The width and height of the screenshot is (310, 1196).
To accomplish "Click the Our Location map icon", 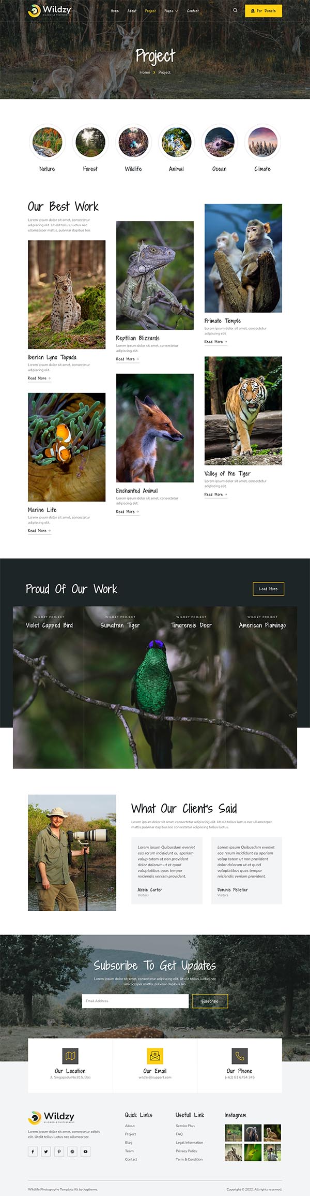I will click(70, 1056).
